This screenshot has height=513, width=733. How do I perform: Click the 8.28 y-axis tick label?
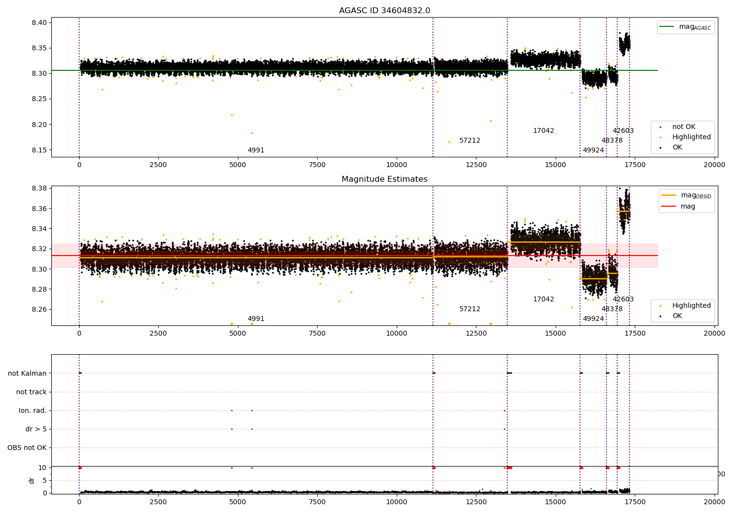click(x=39, y=289)
